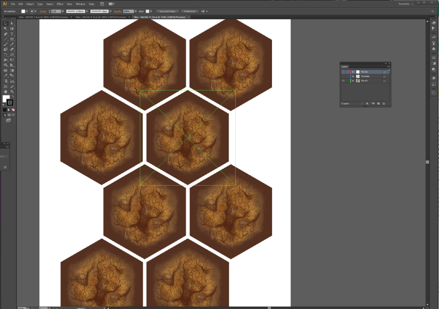Select the Rectangle tool

click(12, 39)
